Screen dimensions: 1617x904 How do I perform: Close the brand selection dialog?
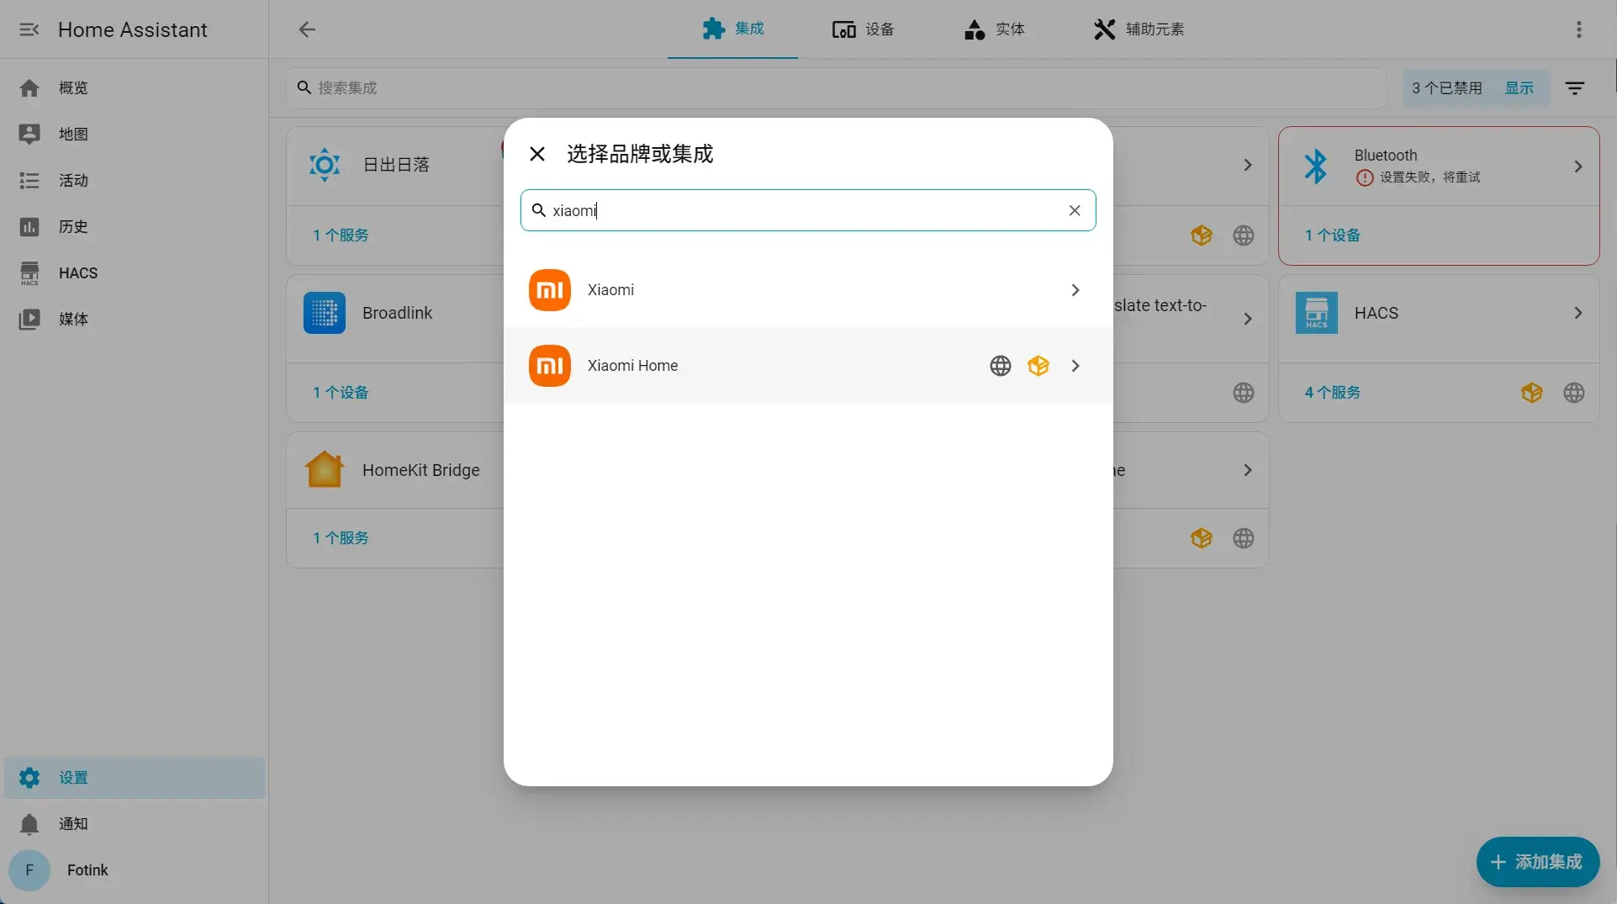point(537,154)
